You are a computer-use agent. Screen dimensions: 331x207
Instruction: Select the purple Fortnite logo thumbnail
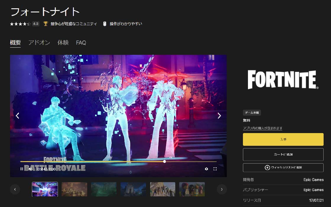click(x=45, y=189)
